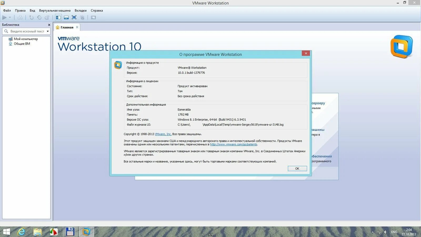Open the vmware.com/go/patents link
The height and width of the screenshot is (237, 421).
click(233, 144)
